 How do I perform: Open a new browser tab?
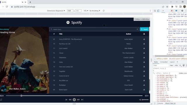[30, 2]
